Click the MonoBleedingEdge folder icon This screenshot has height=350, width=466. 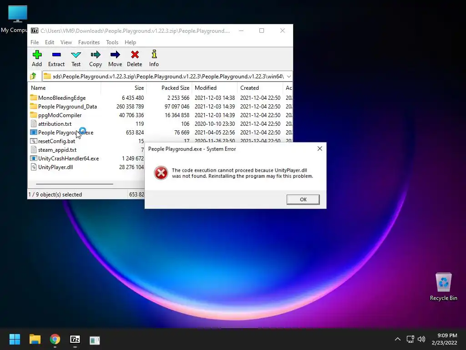(x=34, y=98)
